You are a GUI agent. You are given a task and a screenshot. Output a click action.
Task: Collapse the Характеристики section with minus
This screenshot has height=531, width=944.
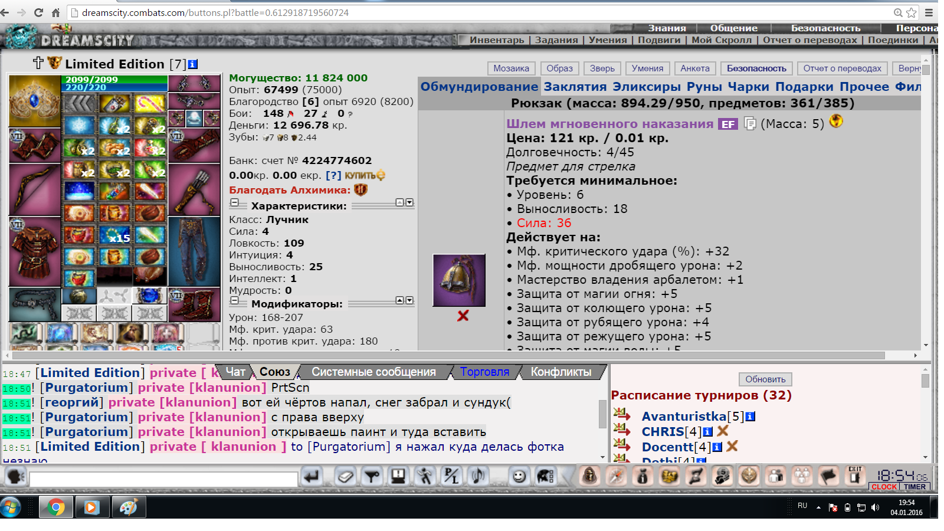(x=234, y=202)
